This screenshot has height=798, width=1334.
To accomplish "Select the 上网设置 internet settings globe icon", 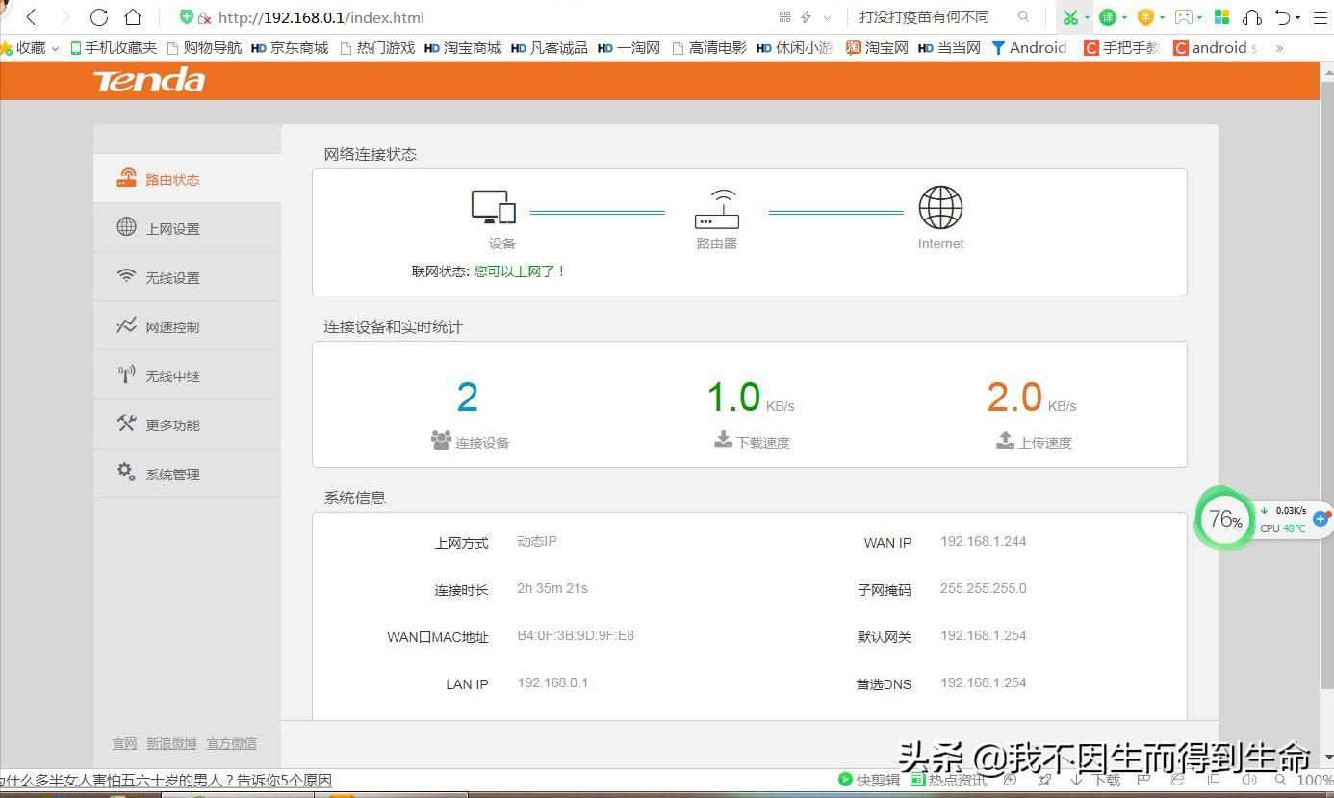I will point(125,227).
